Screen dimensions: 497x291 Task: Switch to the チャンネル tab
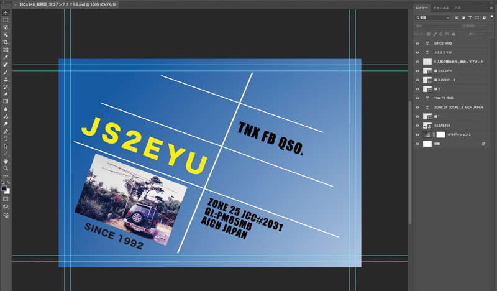(x=441, y=8)
